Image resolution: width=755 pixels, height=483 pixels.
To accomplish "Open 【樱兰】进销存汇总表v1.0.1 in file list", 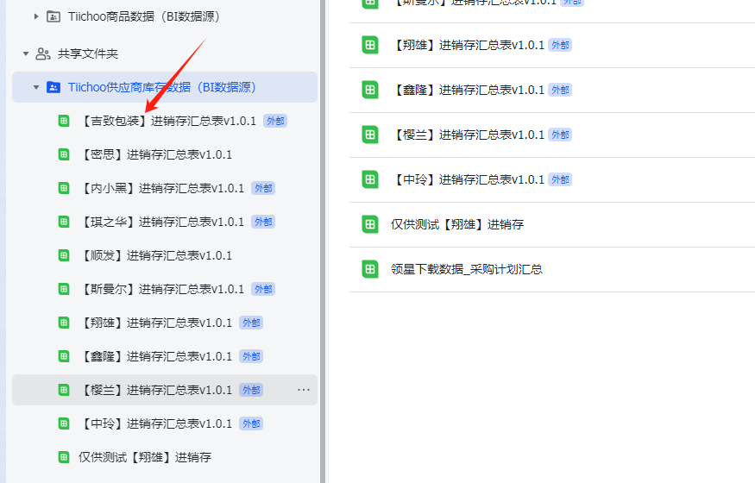I will click(468, 135).
